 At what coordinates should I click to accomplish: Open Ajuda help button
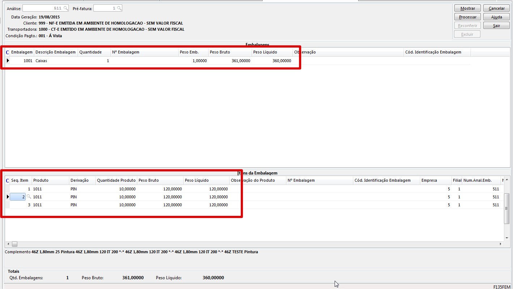tap(496, 17)
